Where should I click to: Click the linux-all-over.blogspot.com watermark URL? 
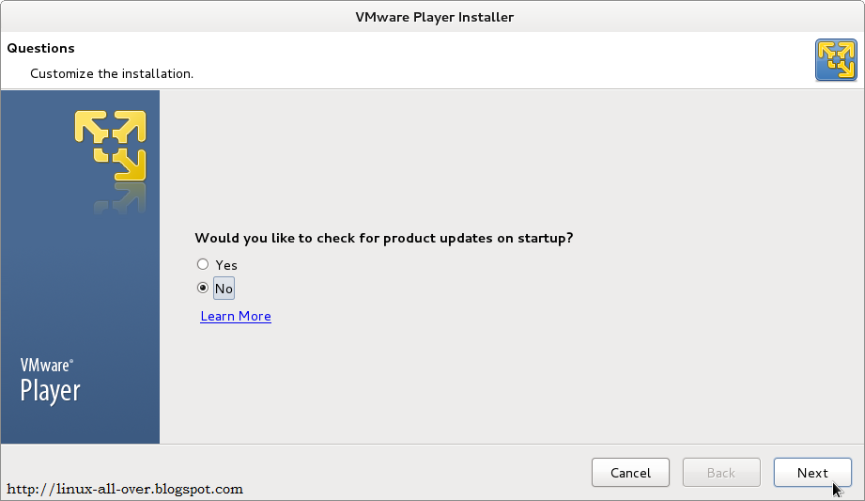[x=125, y=489]
